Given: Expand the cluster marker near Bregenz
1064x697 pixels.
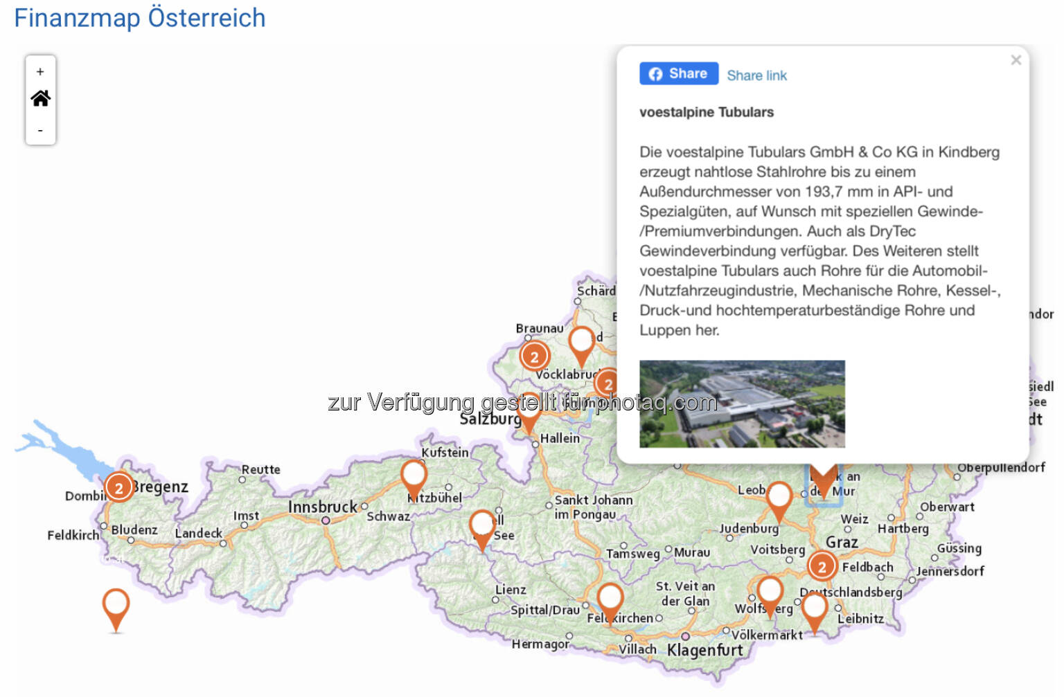Looking at the screenshot, I should point(119,488).
